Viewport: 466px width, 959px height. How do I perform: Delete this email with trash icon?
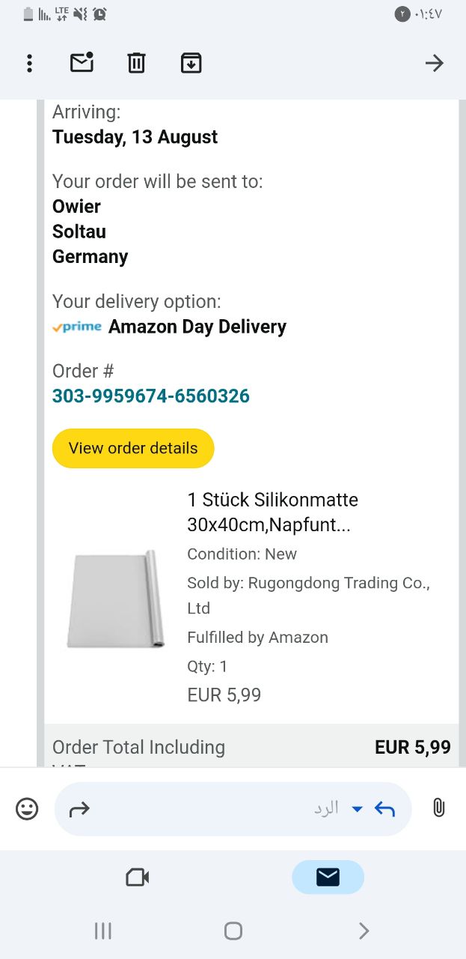coord(136,63)
